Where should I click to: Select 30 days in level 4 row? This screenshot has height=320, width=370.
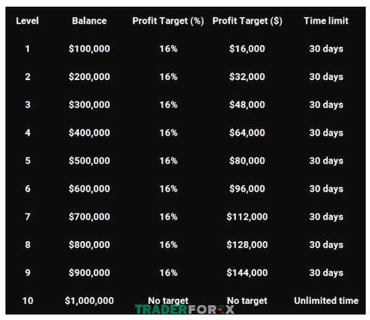tap(326, 133)
